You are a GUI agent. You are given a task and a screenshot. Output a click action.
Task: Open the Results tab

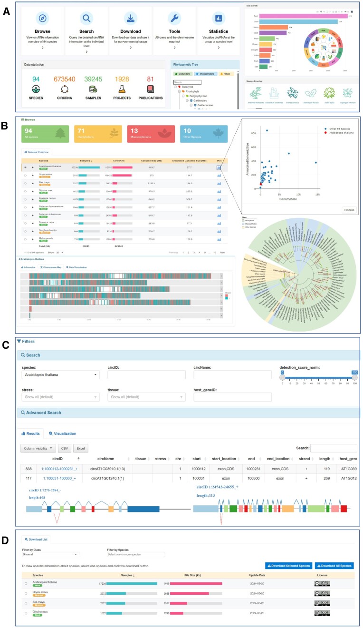30,433
